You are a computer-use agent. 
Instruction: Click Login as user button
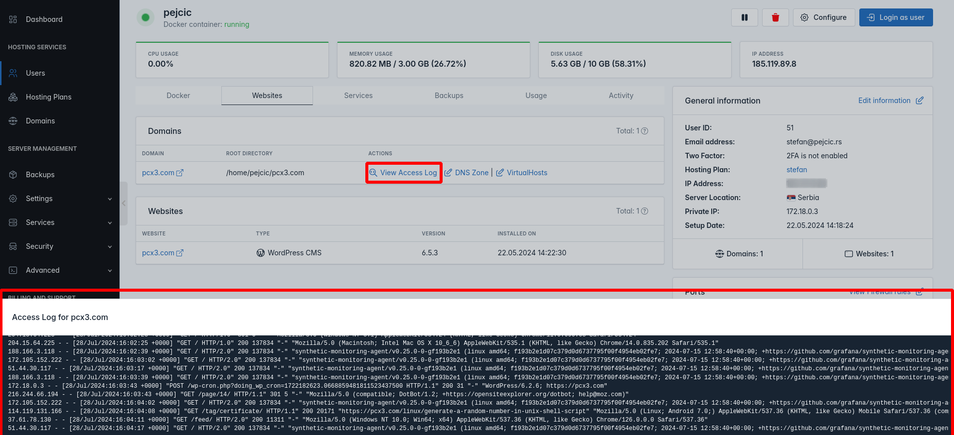tap(896, 17)
